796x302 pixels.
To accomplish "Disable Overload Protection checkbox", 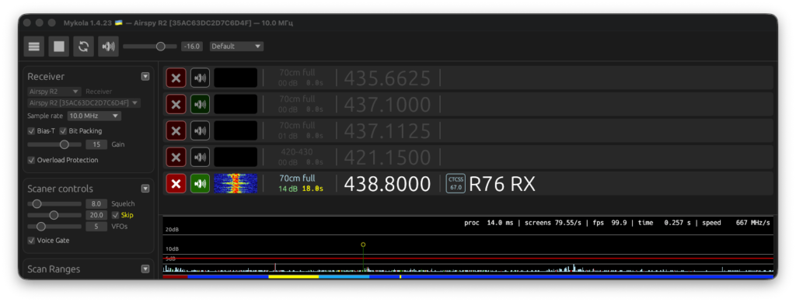I will pyautogui.click(x=31, y=160).
